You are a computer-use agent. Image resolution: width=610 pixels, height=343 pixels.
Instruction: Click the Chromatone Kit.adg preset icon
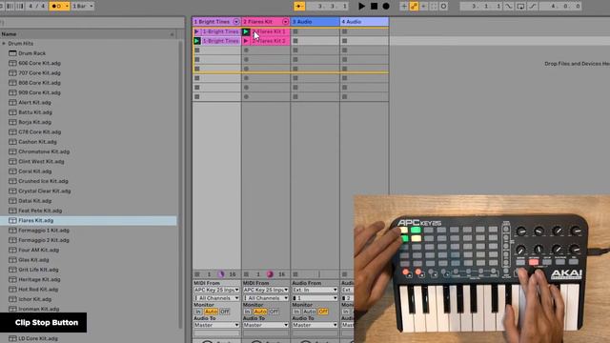point(12,151)
